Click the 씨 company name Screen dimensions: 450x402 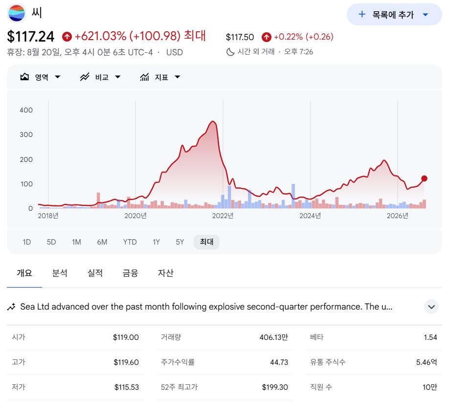coord(37,12)
